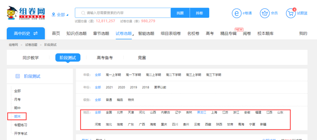The image size is (317, 140).
Task: Switch to the 竞赛 tab
Action: pyautogui.click(x=142, y=58)
